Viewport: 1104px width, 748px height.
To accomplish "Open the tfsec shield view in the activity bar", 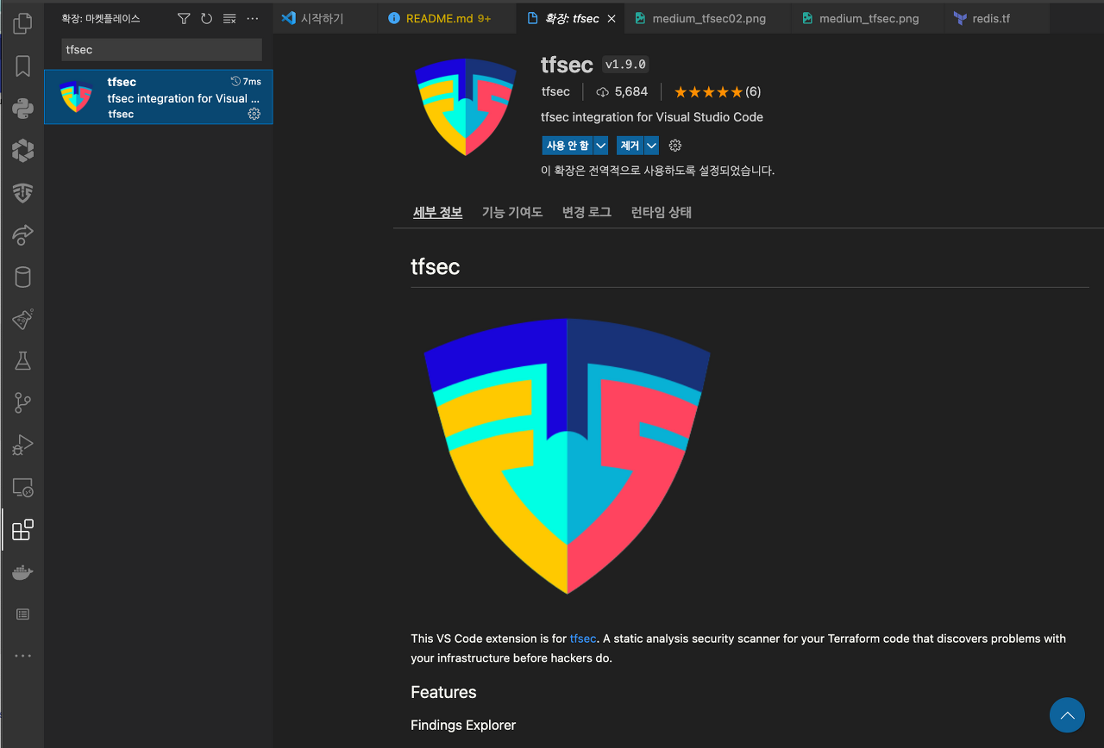I will (x=22, y=193).
